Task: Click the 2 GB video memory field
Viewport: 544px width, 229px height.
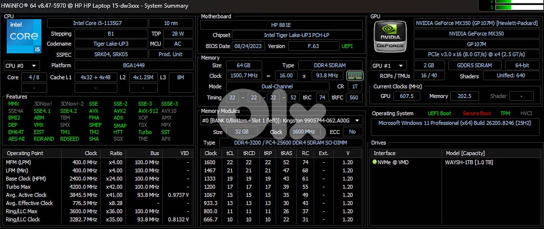Action: [429, 65]
